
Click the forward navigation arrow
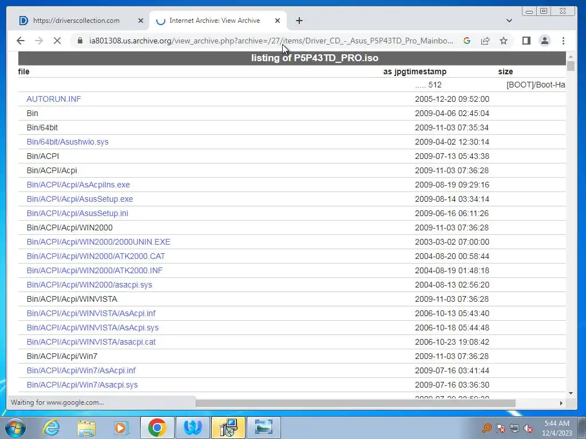[39, 41]
